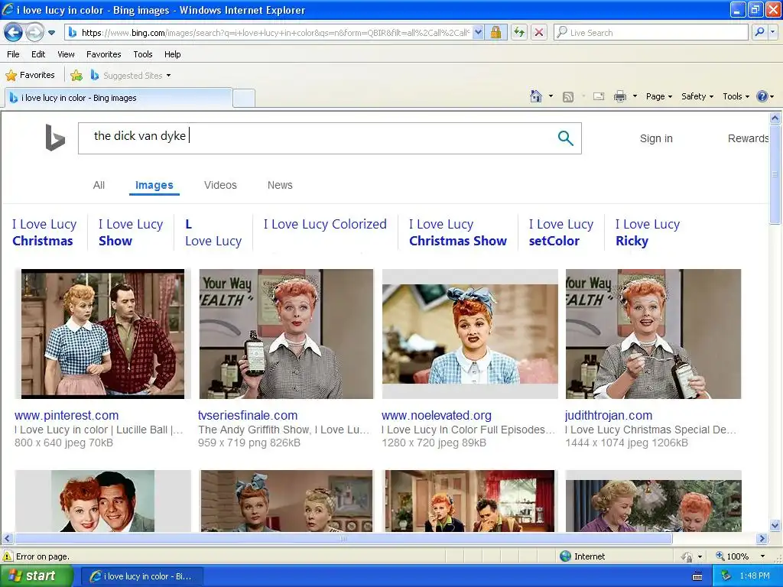Click the 'Error on page' warning icon
Viewport: 783px width, 587px height.
[x=8, y=556]
